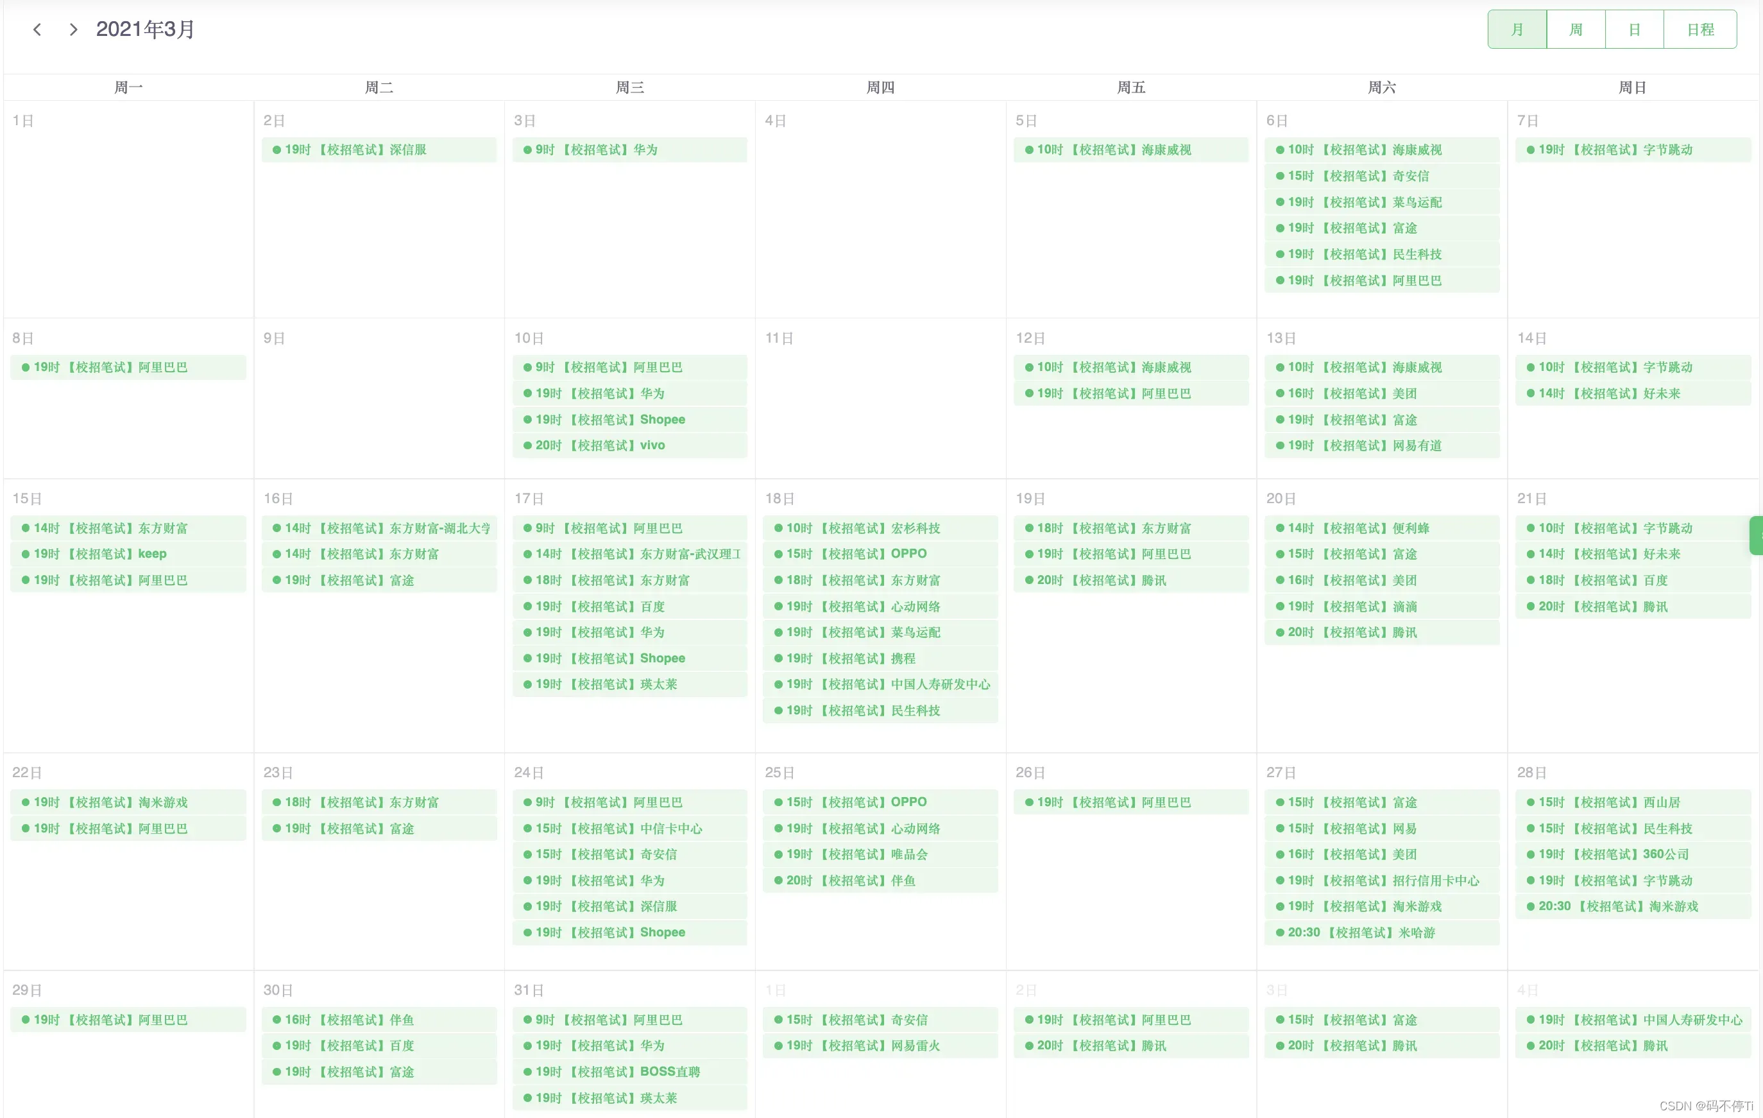
Task: Open the 24日 15时 中信卡中心 event
Action: [x=629, y=829]
